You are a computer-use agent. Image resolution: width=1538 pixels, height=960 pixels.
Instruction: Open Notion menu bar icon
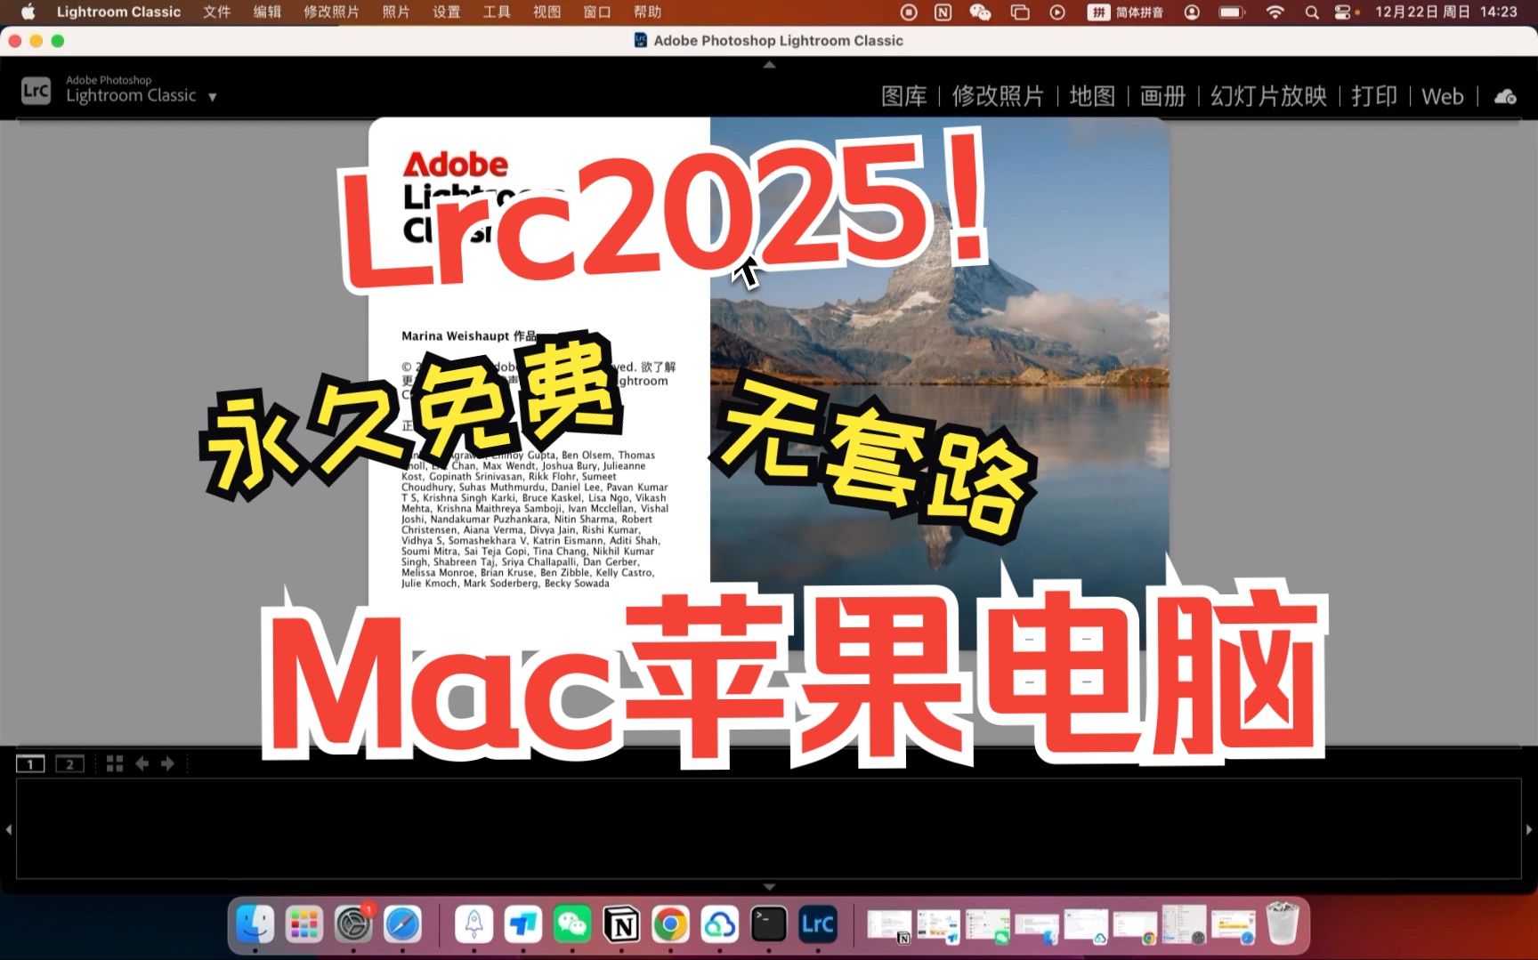pos(943,12)
